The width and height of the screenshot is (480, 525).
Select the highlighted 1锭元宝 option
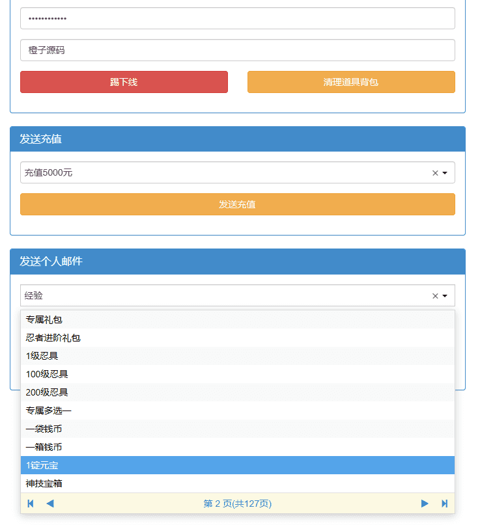[x=42, y=465]
